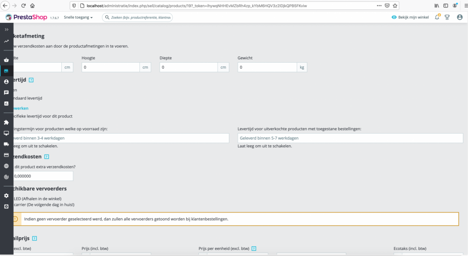
Task: Open browser page actions ellipsis
Action: 379,6
